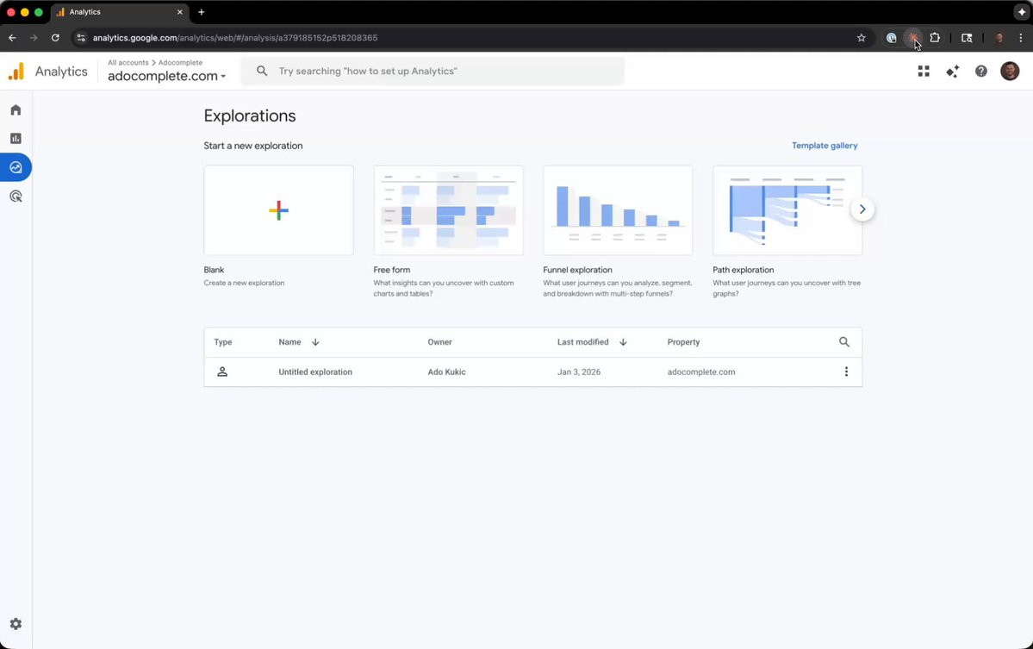Screen dimensions: 1033x649
Task: Open the Help question mark icon
Action: click(981, 72)
